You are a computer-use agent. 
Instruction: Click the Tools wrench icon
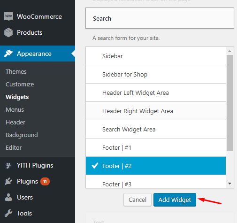pos(8,213)
